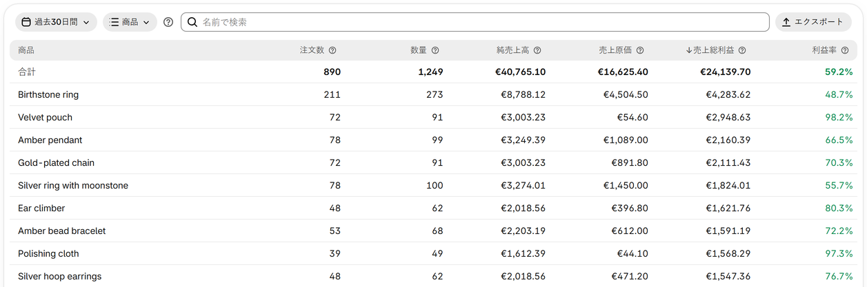The height and width of the screenshot is (287, 867).
Task: Click total margin 59.2%
Action: [x=839, y=72]
